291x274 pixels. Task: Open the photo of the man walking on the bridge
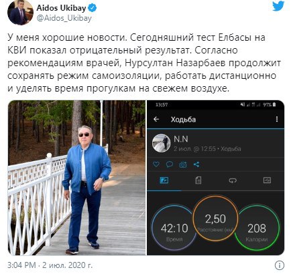point(76,178)
